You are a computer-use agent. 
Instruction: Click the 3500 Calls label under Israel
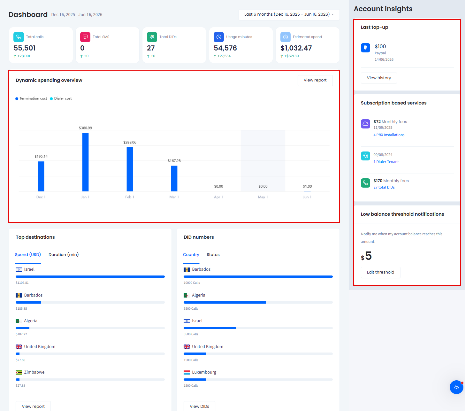click(191, 334)
